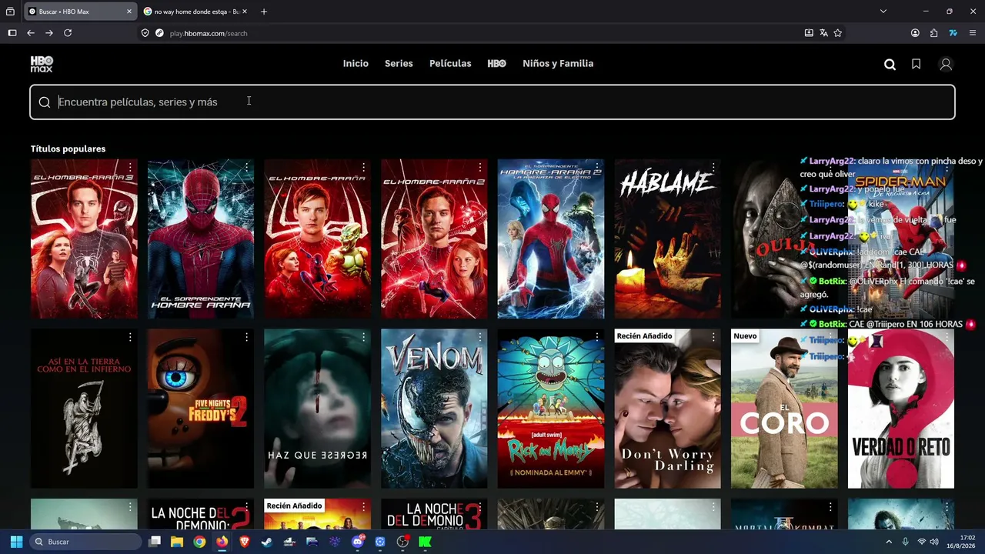Reload the current page
985x554 pixels.
(x=68, y=33)
